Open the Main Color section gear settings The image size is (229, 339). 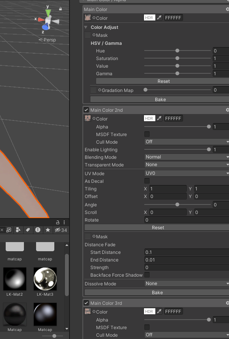[227, 9]
